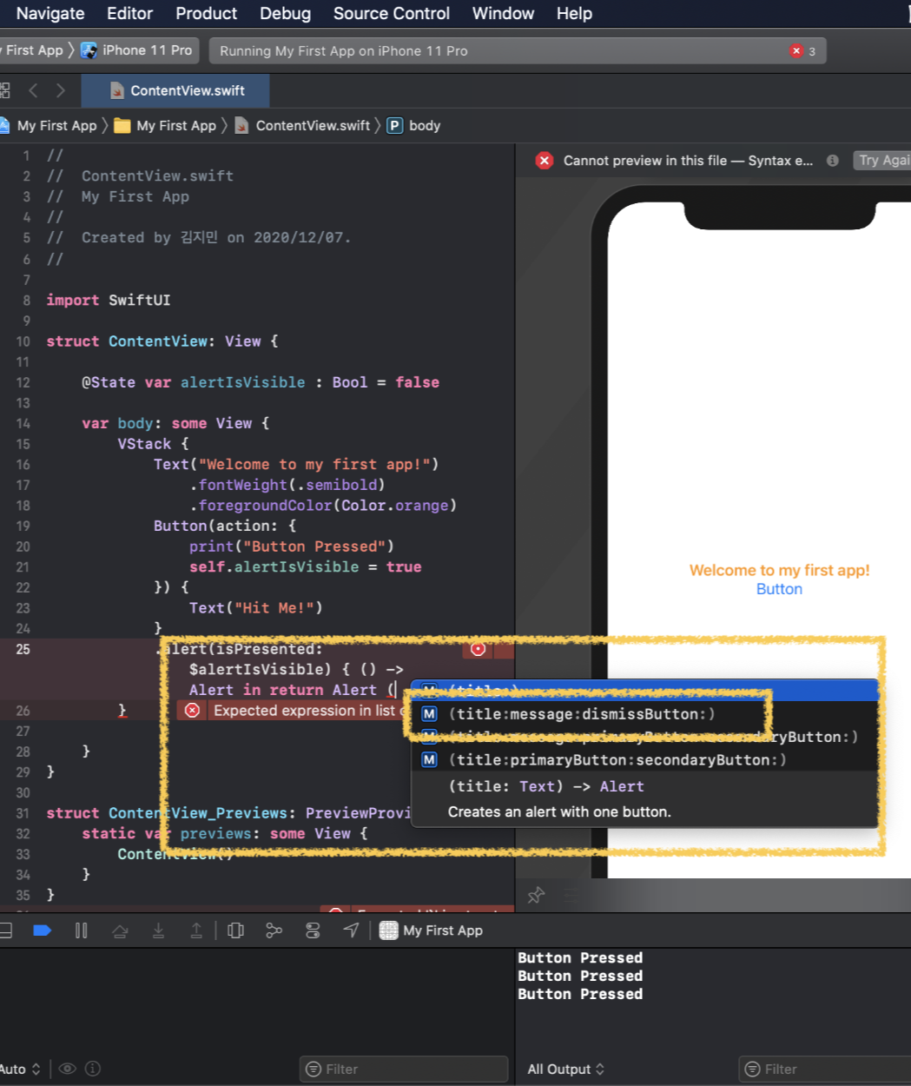Open the Auto variables scope dropdown

coord(21,1069)
